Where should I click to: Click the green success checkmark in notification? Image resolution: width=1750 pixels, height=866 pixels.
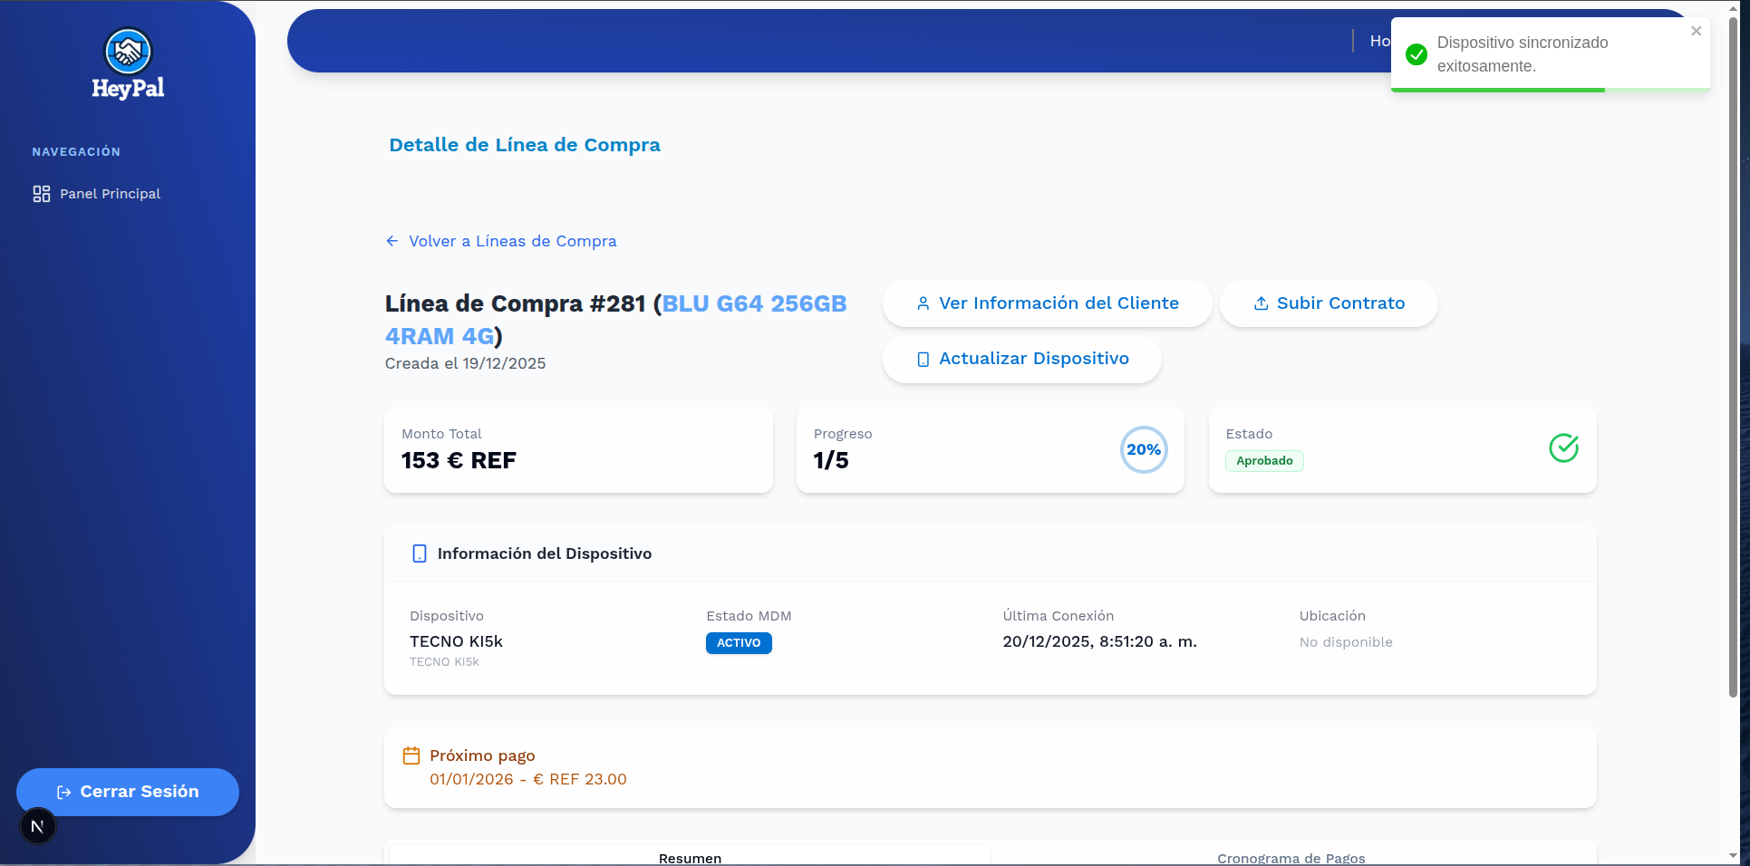[1416, 54]
